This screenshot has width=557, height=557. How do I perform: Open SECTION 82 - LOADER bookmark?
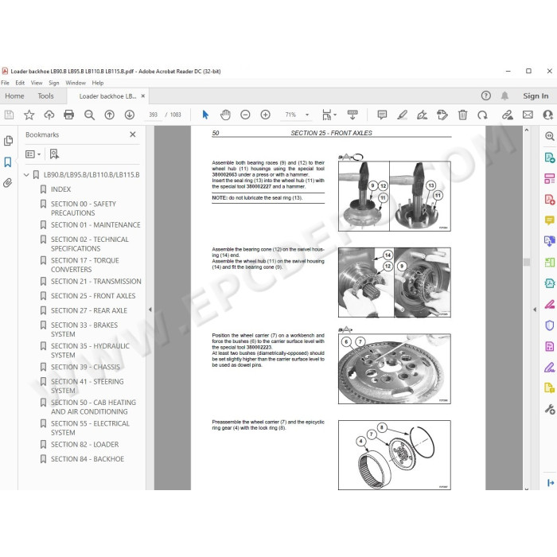pyautogui.click(x=84, y=444)
